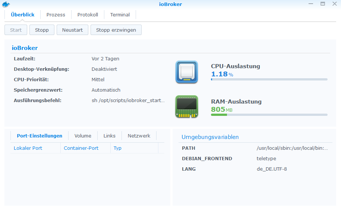
Task: Click the 805 MB RAM value
Action: point(222,110)
